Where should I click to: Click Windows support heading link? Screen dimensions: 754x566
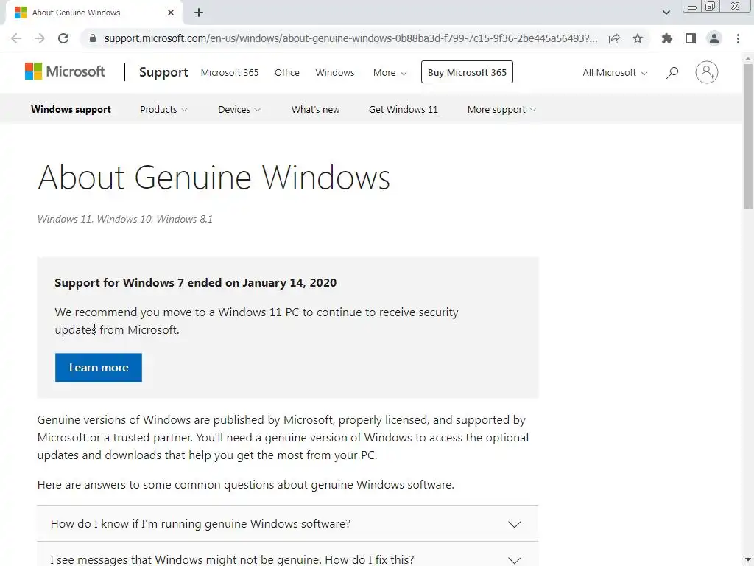coord(71,109)
